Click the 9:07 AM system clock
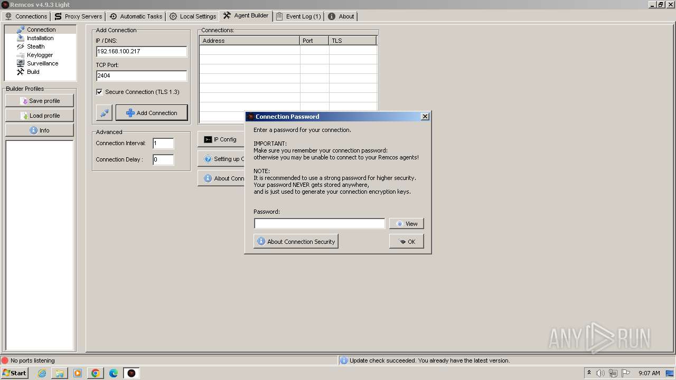Viewport: 676px width, 380px height. (x=649, y=373)
